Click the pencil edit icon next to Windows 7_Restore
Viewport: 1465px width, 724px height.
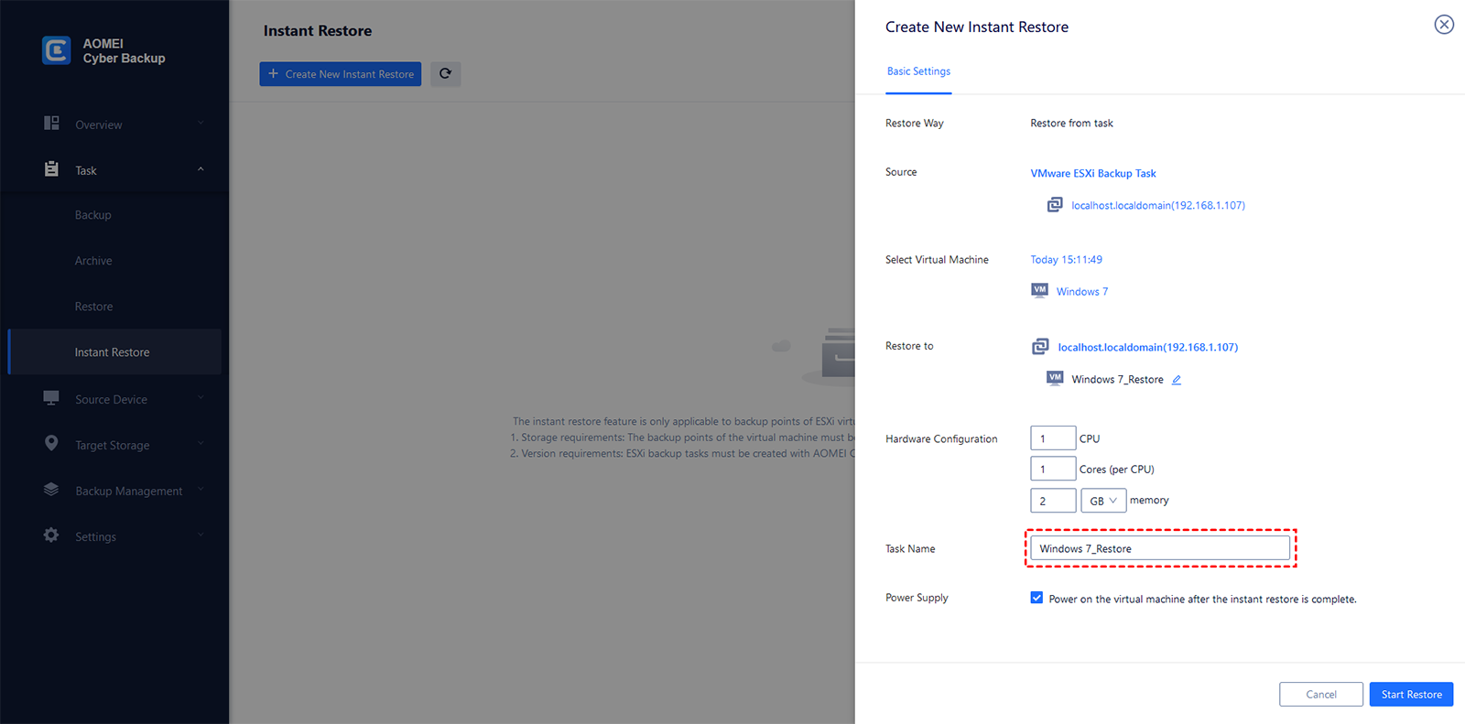click(x=1177, y=380)
